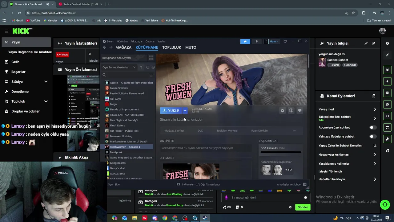394x222 pixels.
Task: Open the Görünüm menu in Steam
Action: coord(122,41)
